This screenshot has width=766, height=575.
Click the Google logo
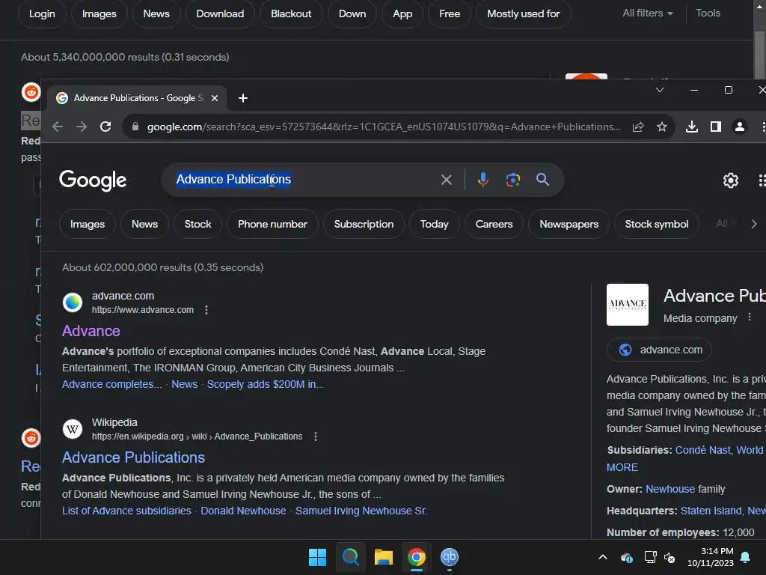click(x=93, y=180)
